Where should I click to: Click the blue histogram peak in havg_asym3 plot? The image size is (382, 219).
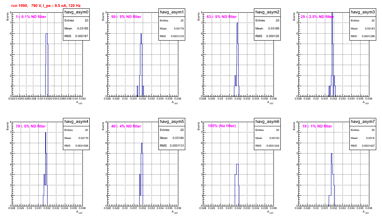(x=332, y=13)
